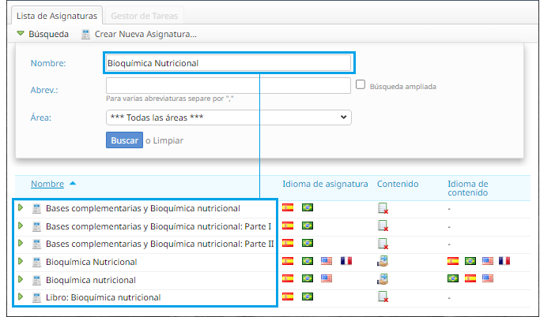540x317 pixels.
Task: Click first Brazilian flag in lowercase row content language
Action: tap(453, 278)
